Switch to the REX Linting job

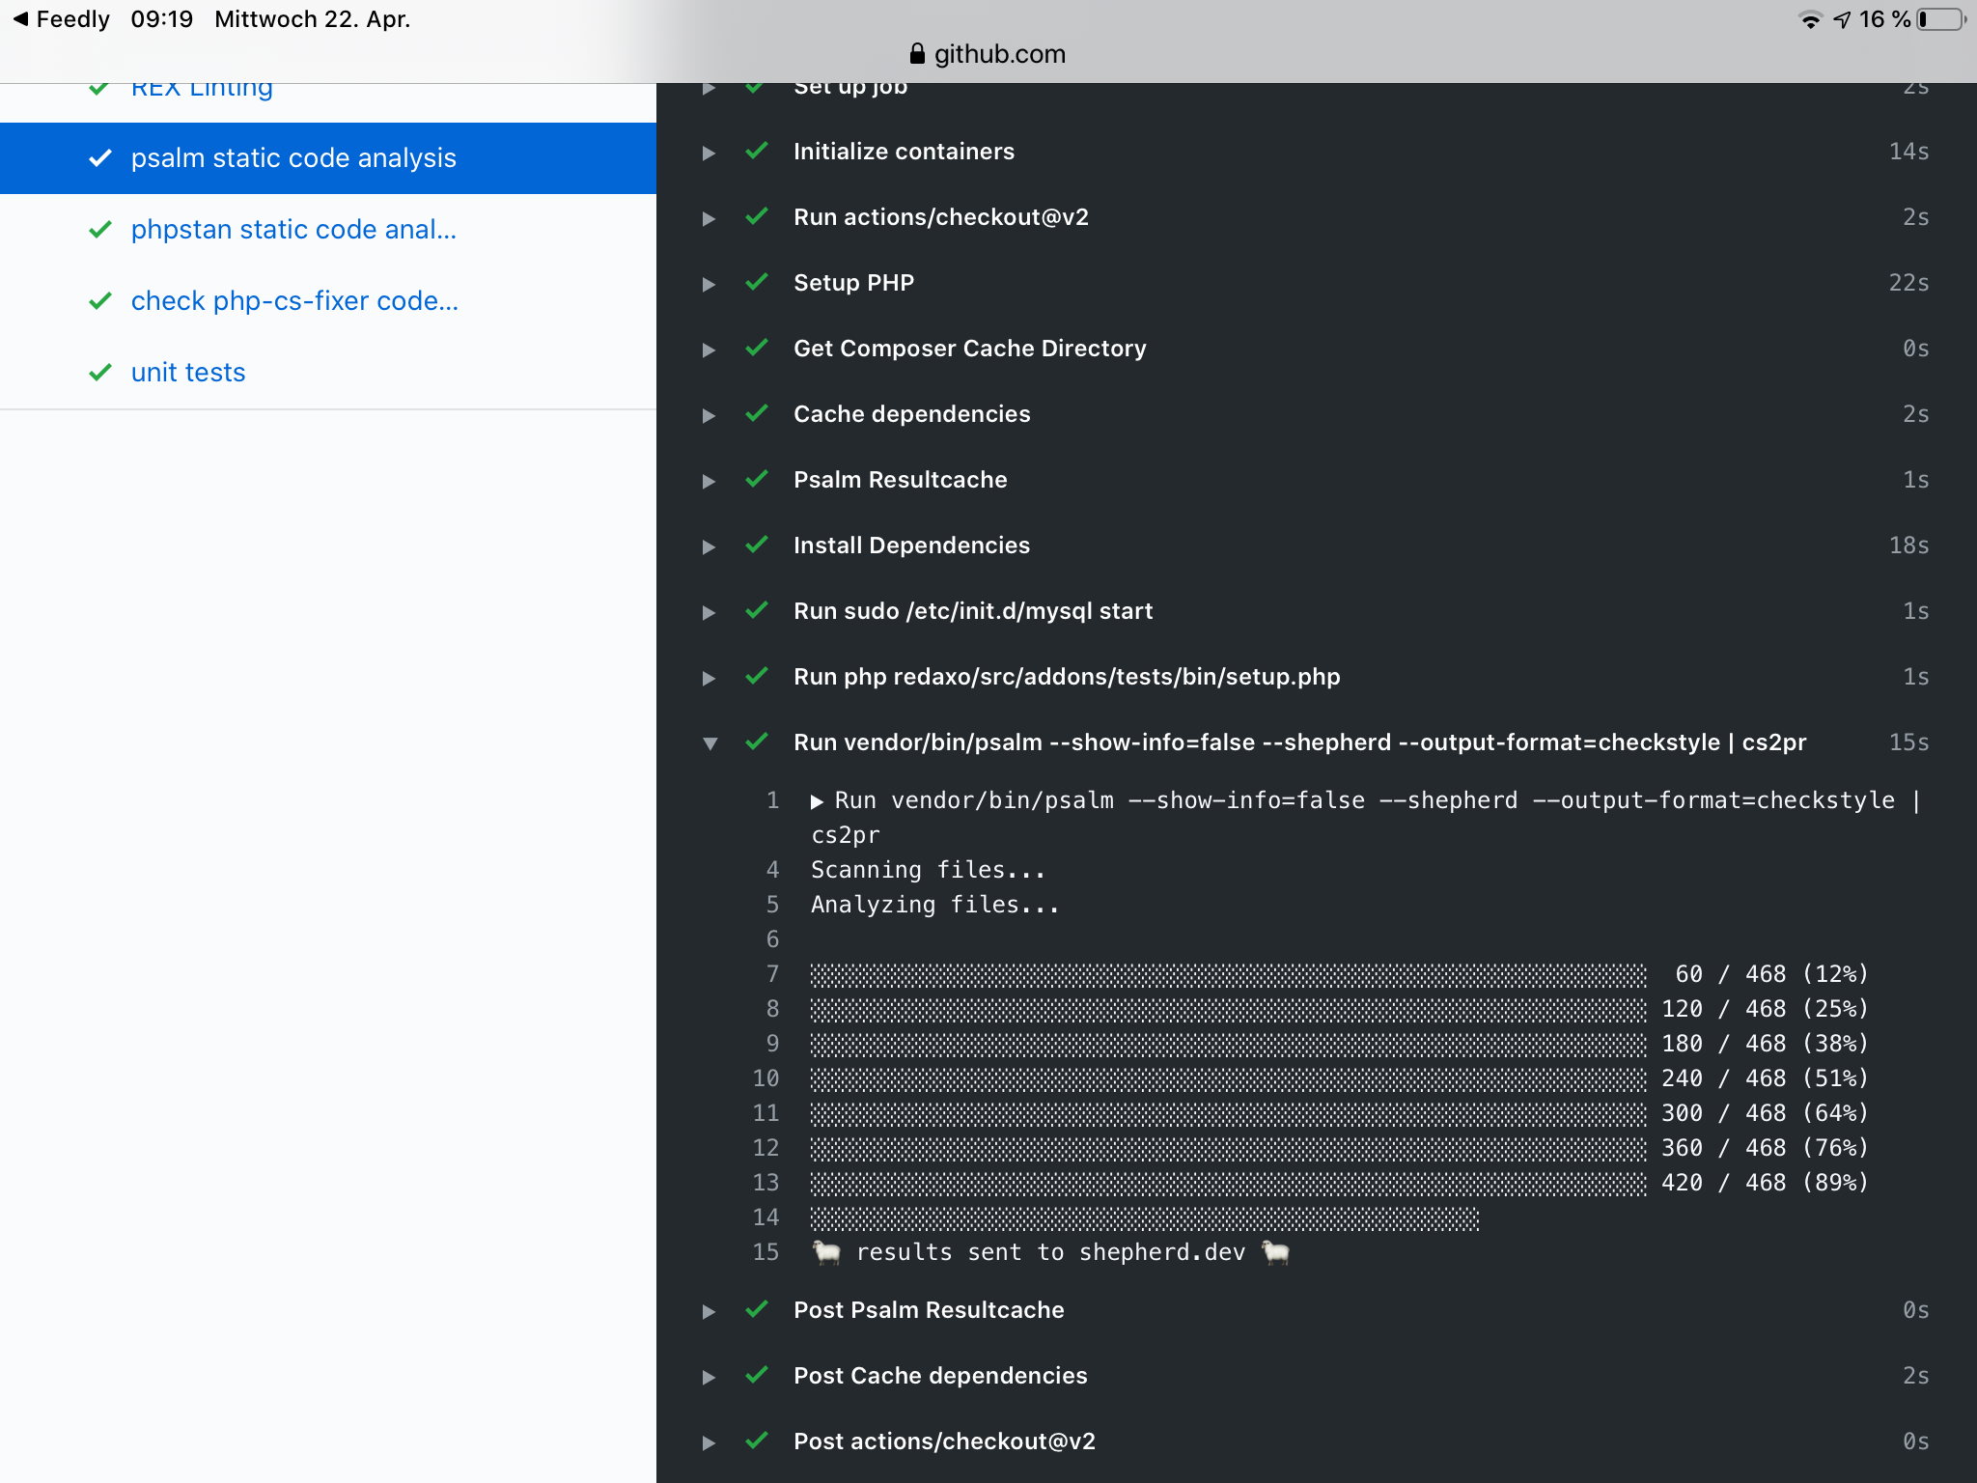(x=201, y=87)
